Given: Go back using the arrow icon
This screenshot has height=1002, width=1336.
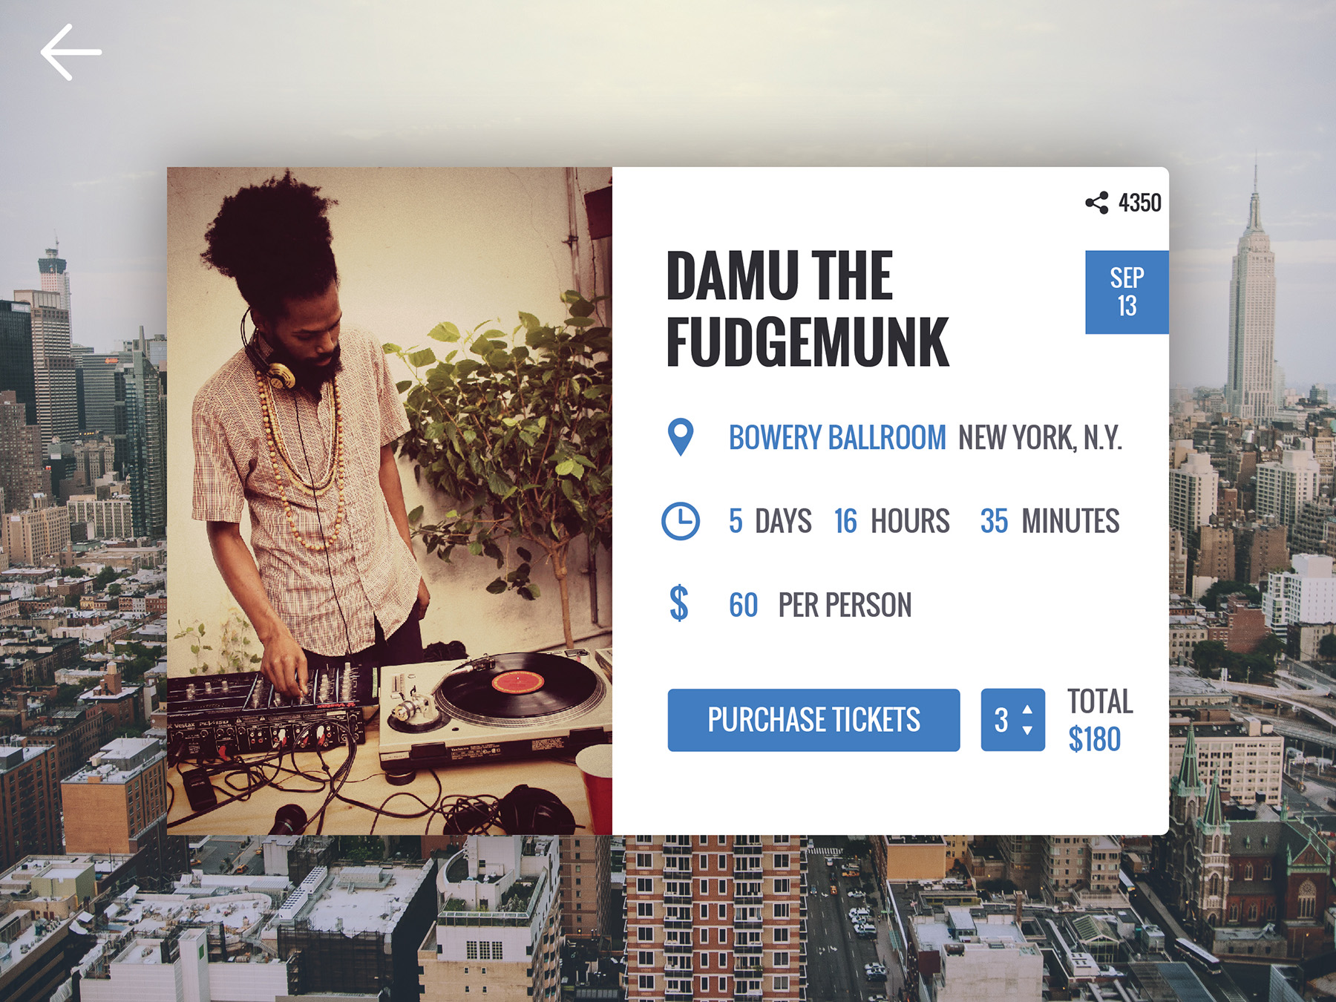Looking at the screenshot, I should pyautogui.click(x=71, y=52).
